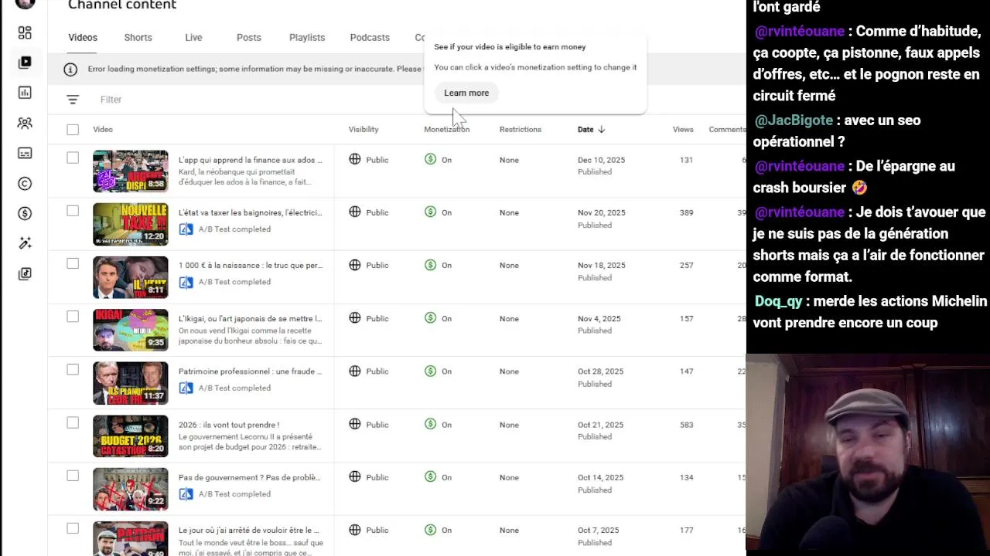Open Public visibility dropdown for Oct 14 video

point(369,477)
